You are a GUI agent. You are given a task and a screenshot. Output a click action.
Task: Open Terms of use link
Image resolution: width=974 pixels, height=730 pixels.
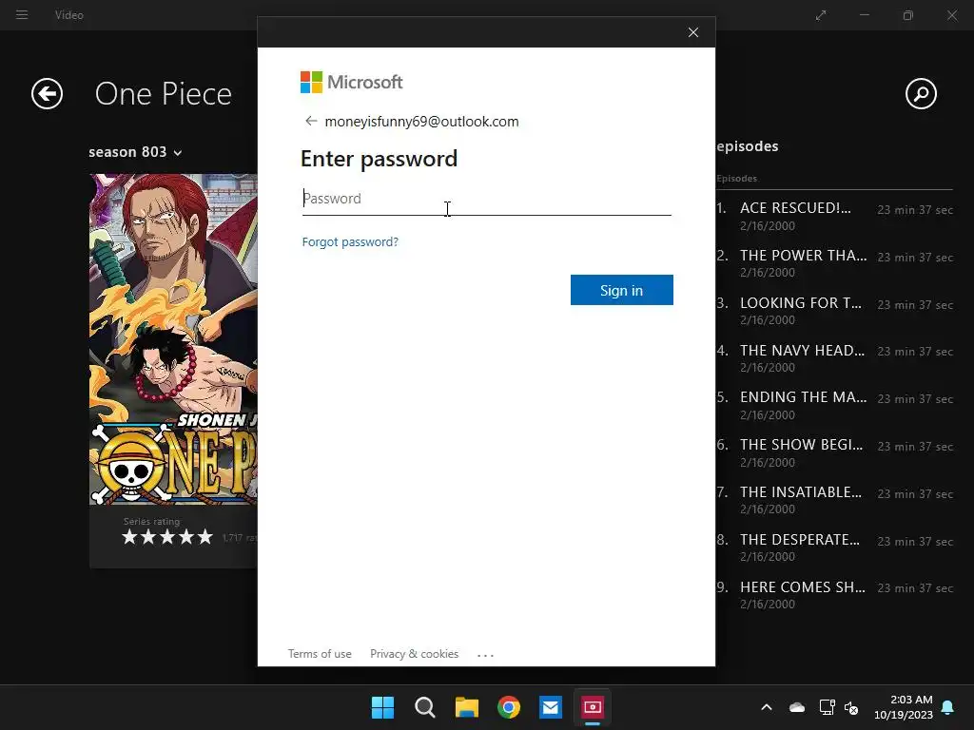coord(320,654)
